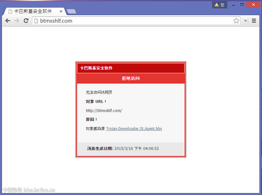Screen dimensions: 262x195
Task: Bookmark this page with the star icon
Action: click(236, 21)
